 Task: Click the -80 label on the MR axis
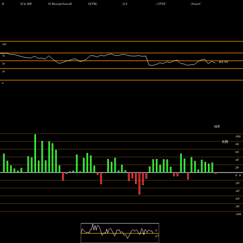click(237, 207)
